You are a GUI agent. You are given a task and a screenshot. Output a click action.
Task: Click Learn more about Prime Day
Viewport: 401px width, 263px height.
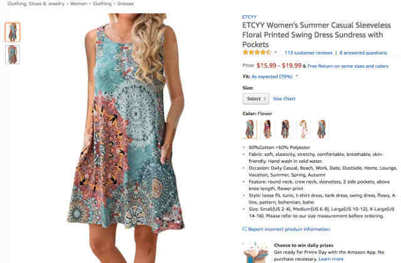[331, 259]
